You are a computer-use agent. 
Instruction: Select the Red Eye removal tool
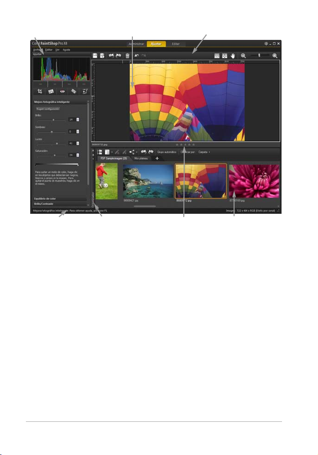(62, 91)
